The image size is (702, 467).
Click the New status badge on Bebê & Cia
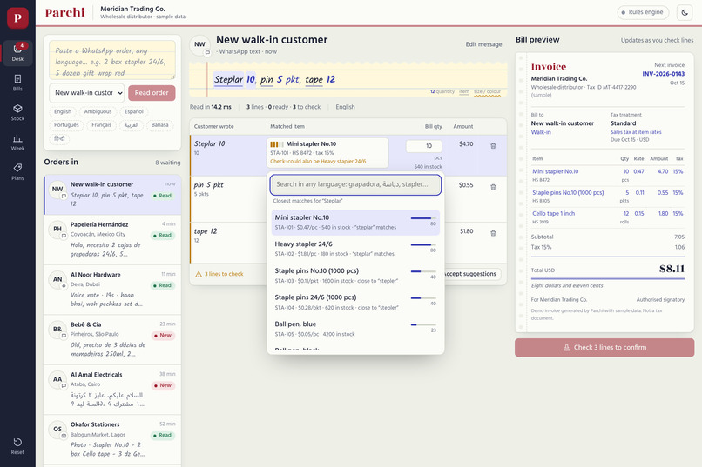[163, 335]
